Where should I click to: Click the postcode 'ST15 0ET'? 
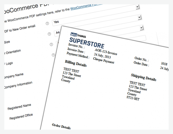[133, 98]
